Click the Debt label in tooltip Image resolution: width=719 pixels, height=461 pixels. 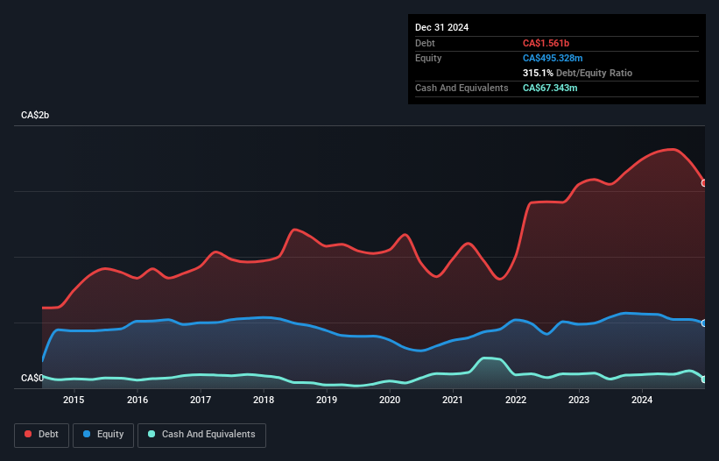(x=425, y=43)
